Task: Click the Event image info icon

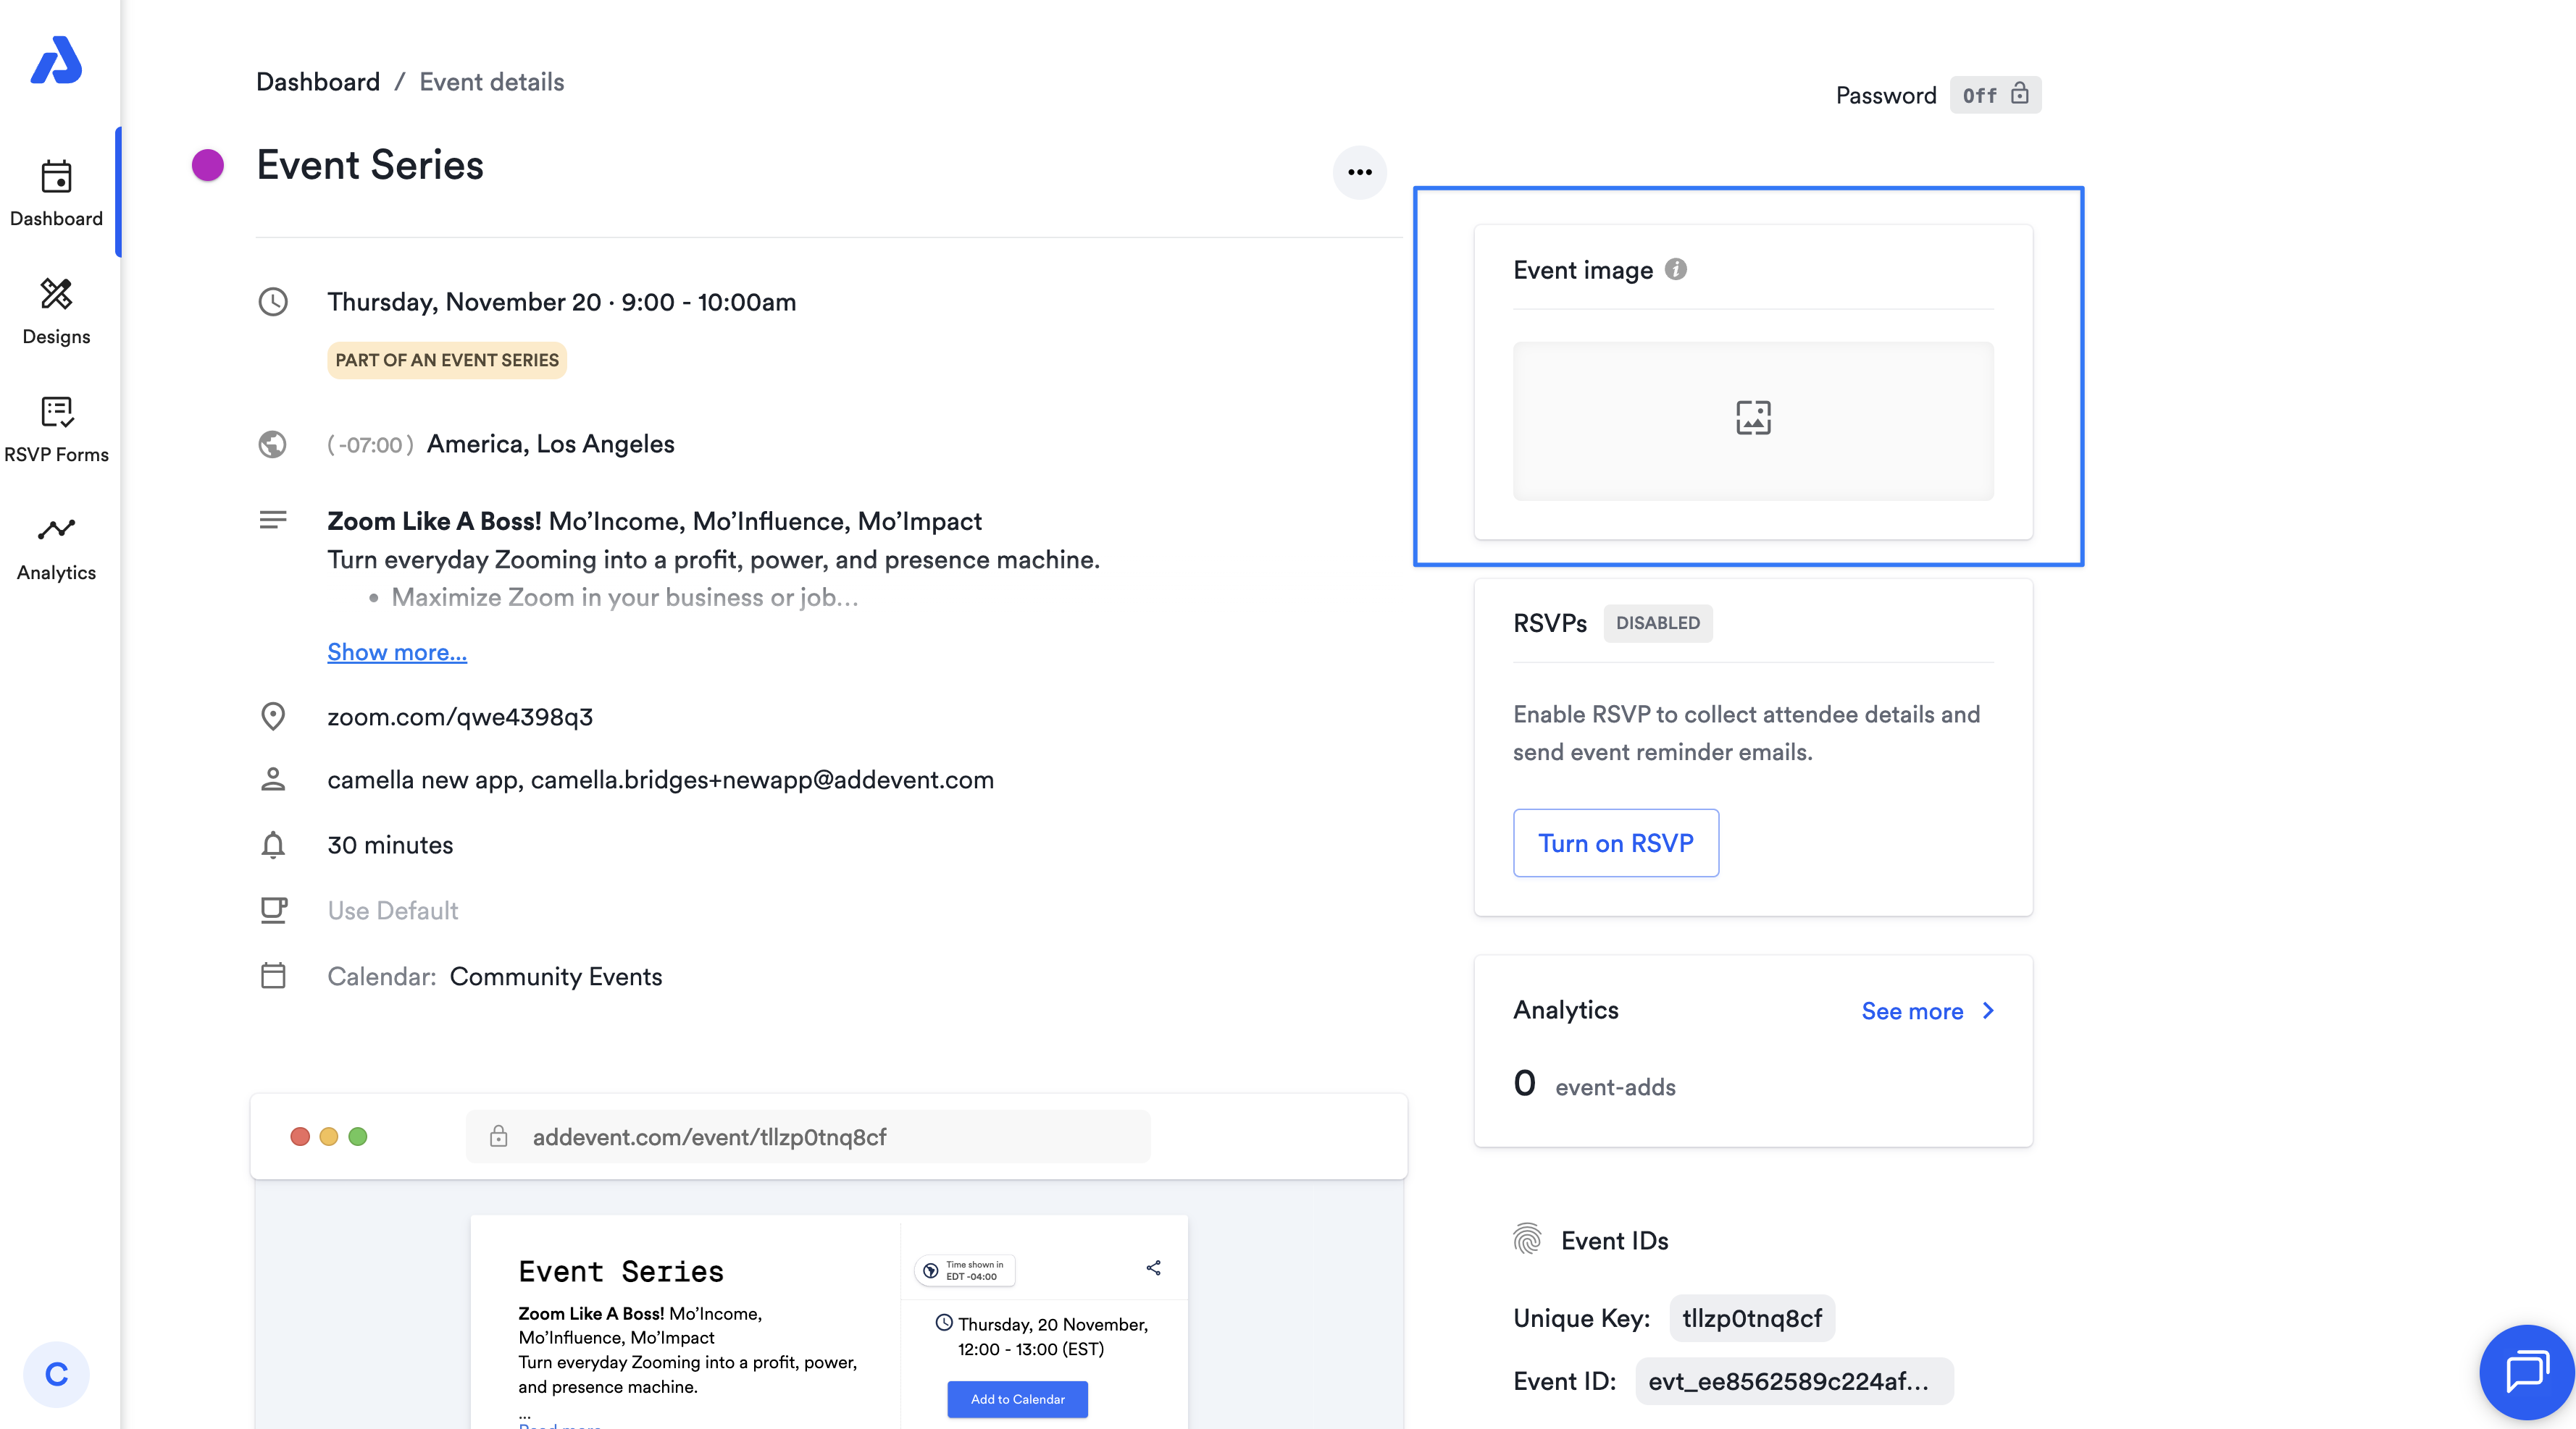Action: click(x=1676, y=270)
